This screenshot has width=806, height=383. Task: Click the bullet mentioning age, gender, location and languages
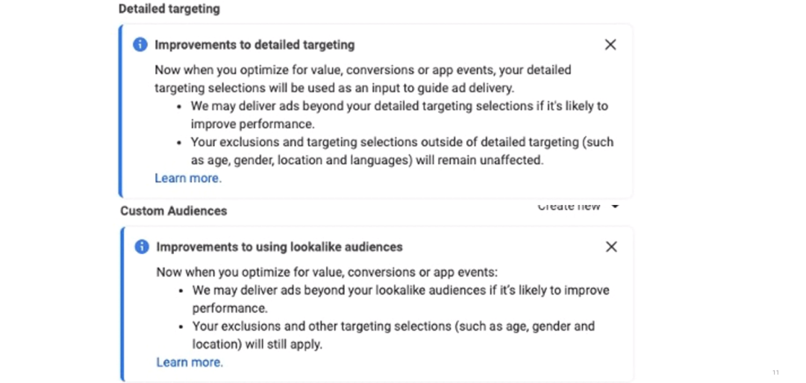click(402, 151)
